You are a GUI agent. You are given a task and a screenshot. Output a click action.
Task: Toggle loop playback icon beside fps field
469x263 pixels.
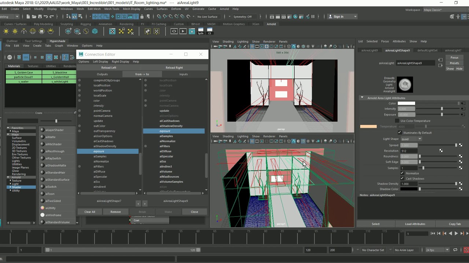tap(455, 250)
